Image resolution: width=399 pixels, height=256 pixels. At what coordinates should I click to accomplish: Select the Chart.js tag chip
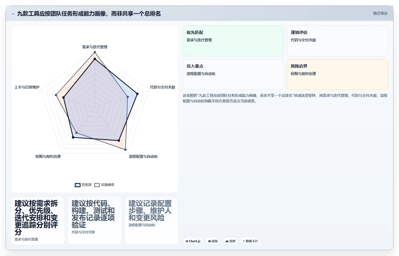pyautogui.click(x=193, y=241)
